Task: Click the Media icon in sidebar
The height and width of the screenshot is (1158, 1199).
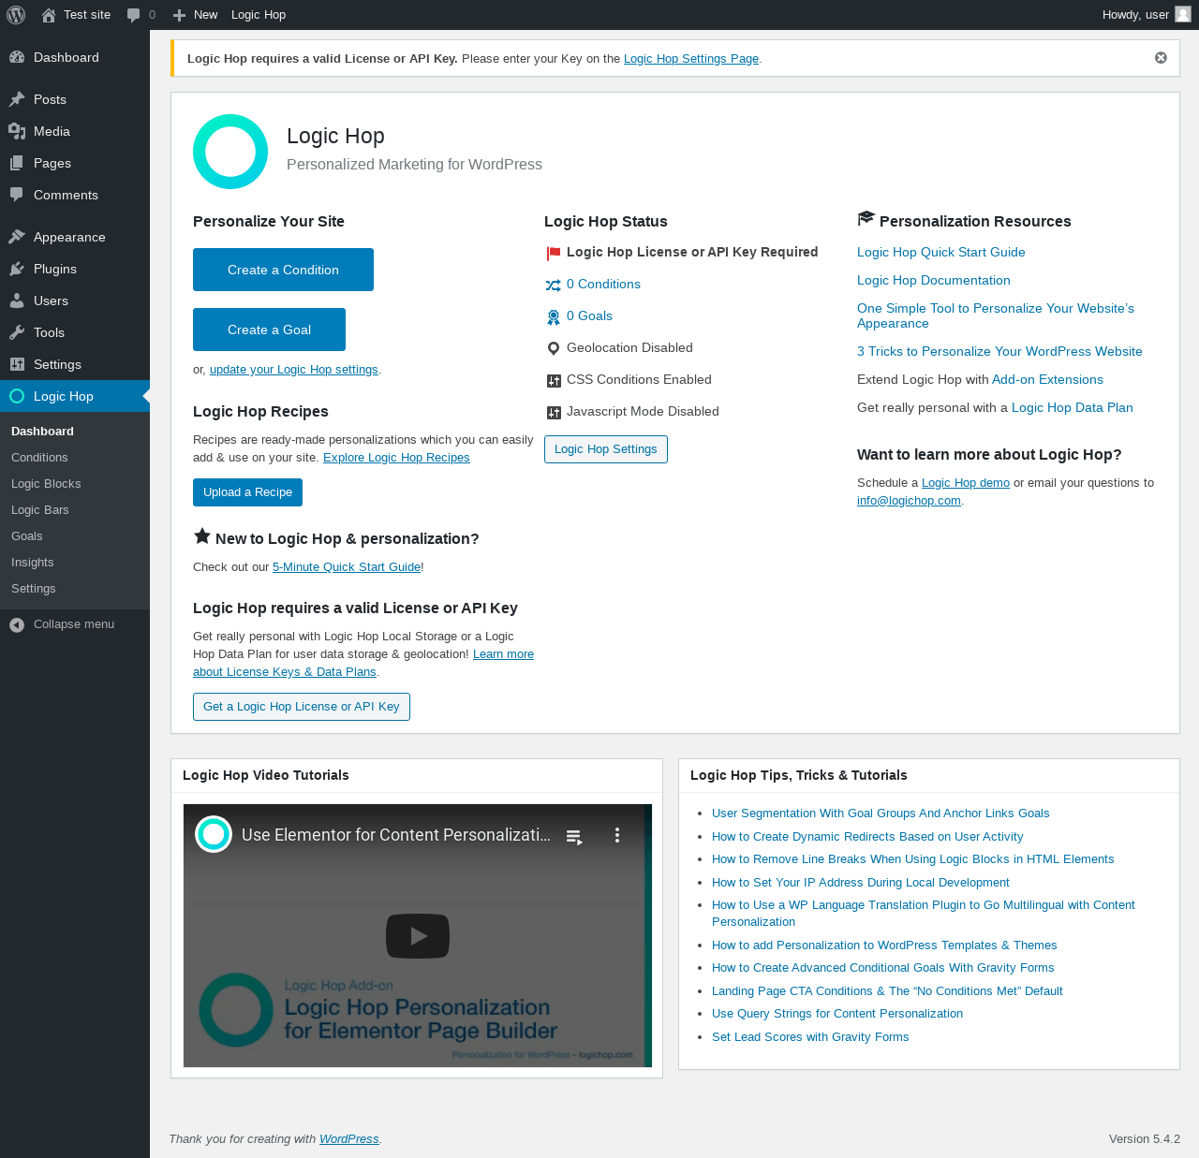Action: tap(17, 131)
